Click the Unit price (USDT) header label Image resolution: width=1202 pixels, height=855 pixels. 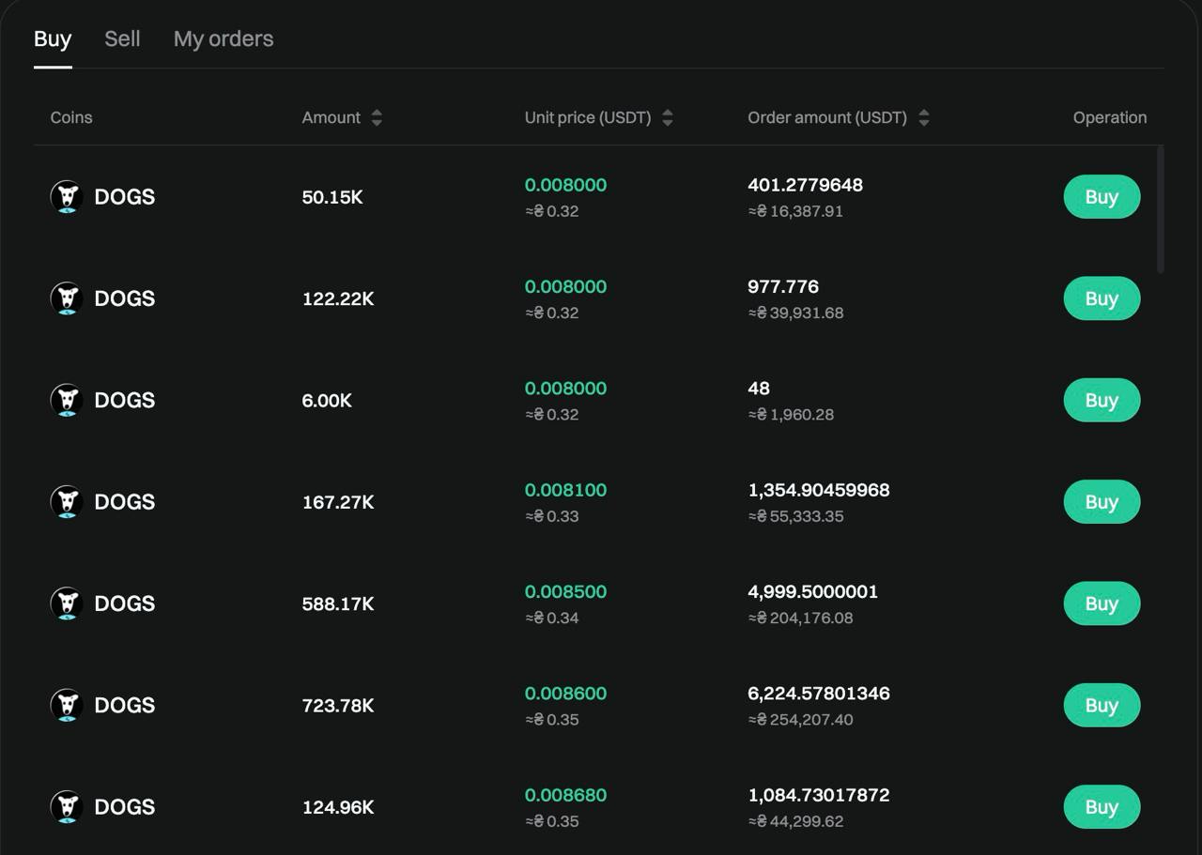pos(588,117)
